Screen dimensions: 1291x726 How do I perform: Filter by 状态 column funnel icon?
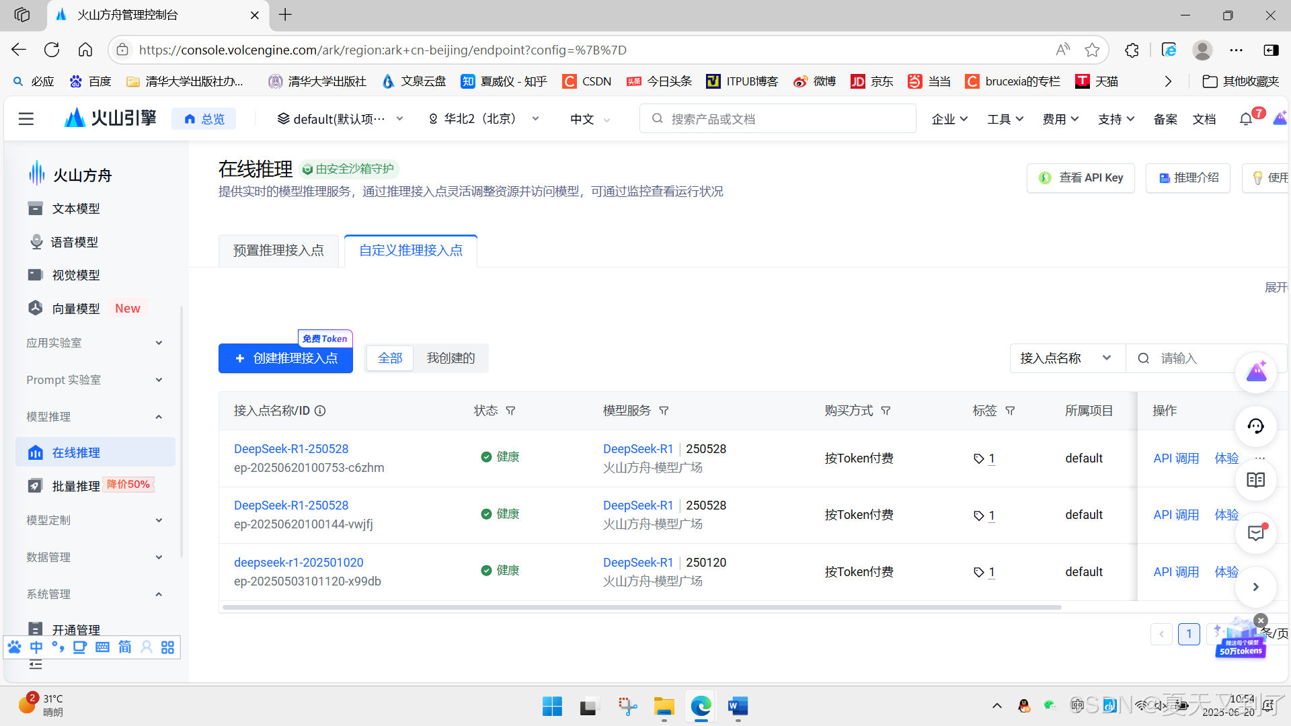pyautogui.click(x=510, y=411)
